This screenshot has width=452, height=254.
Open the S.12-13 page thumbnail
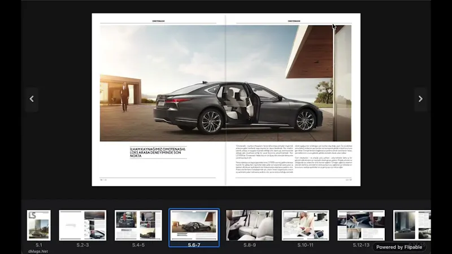pyautogui.click(x=361, y=225)
